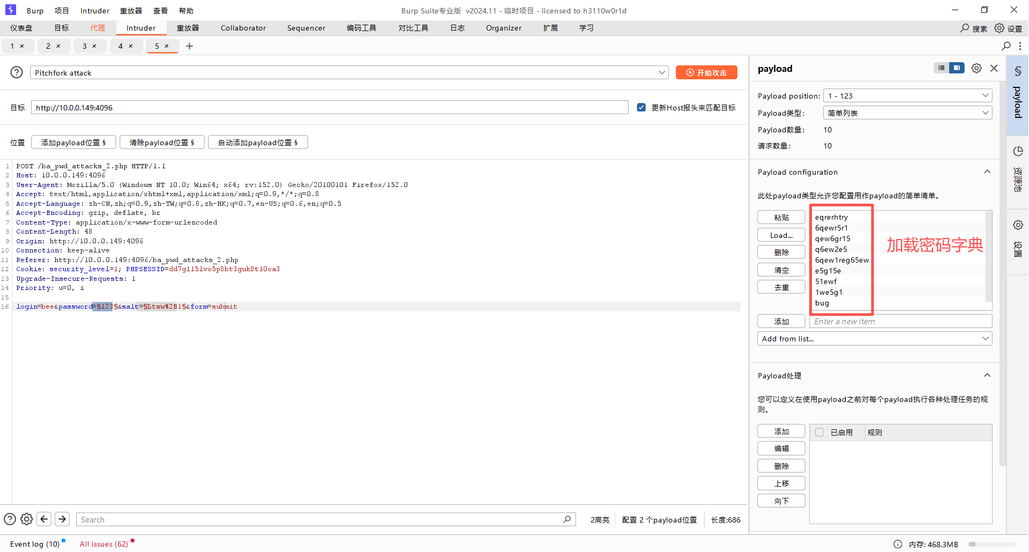
Task: Click the Load... button
Action: pos(781,235)
